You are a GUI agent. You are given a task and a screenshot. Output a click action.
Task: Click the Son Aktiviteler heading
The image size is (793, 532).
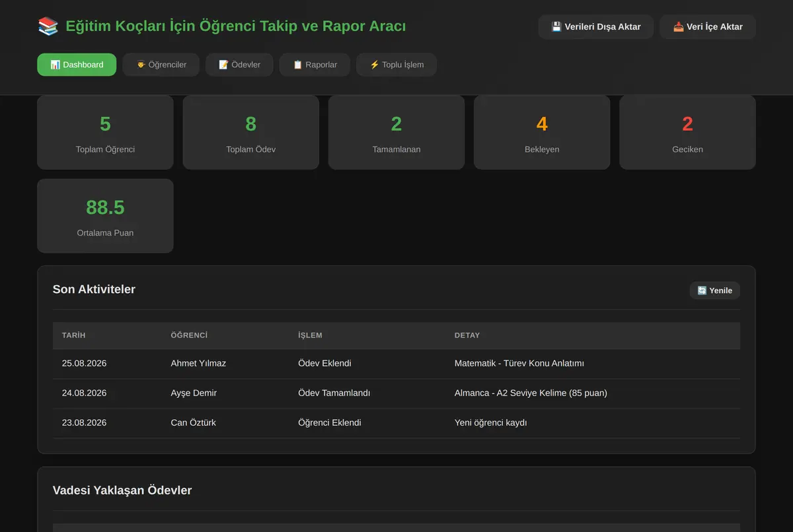tap(94, 289)
